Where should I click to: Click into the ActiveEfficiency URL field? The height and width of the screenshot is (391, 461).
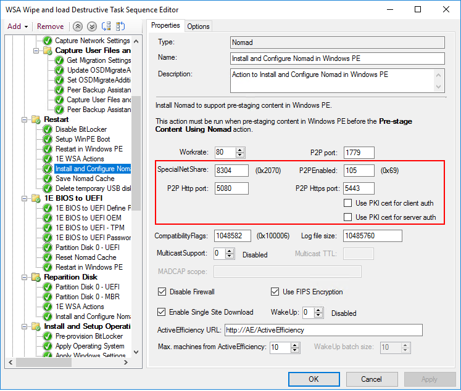coord(323,330)
